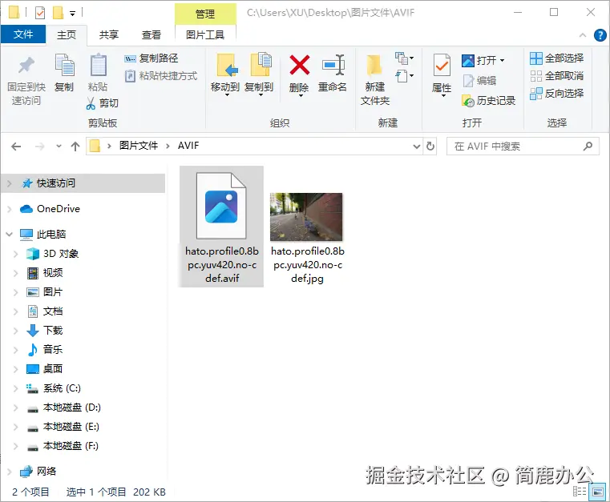The height and width of the screenshot is (502, 610).
Task: Expand the Open (打开) dropdown arrow
Action: pos(503,61)
